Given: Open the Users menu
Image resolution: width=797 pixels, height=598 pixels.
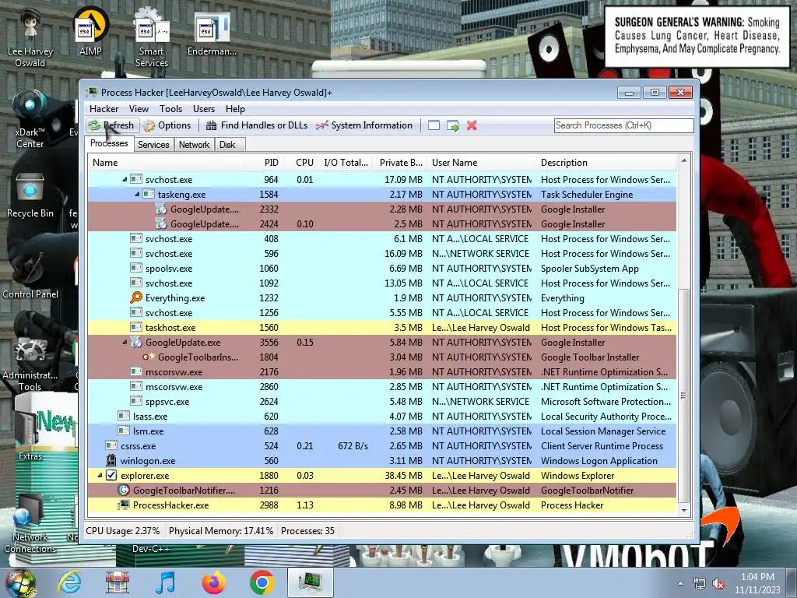Looking at the screenshot, I should pos(204,109).
